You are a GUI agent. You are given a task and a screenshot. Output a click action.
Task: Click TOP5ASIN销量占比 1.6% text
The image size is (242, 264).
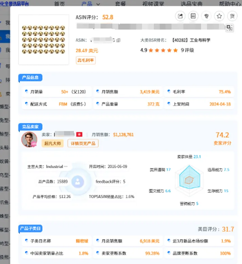coord(112,197)
